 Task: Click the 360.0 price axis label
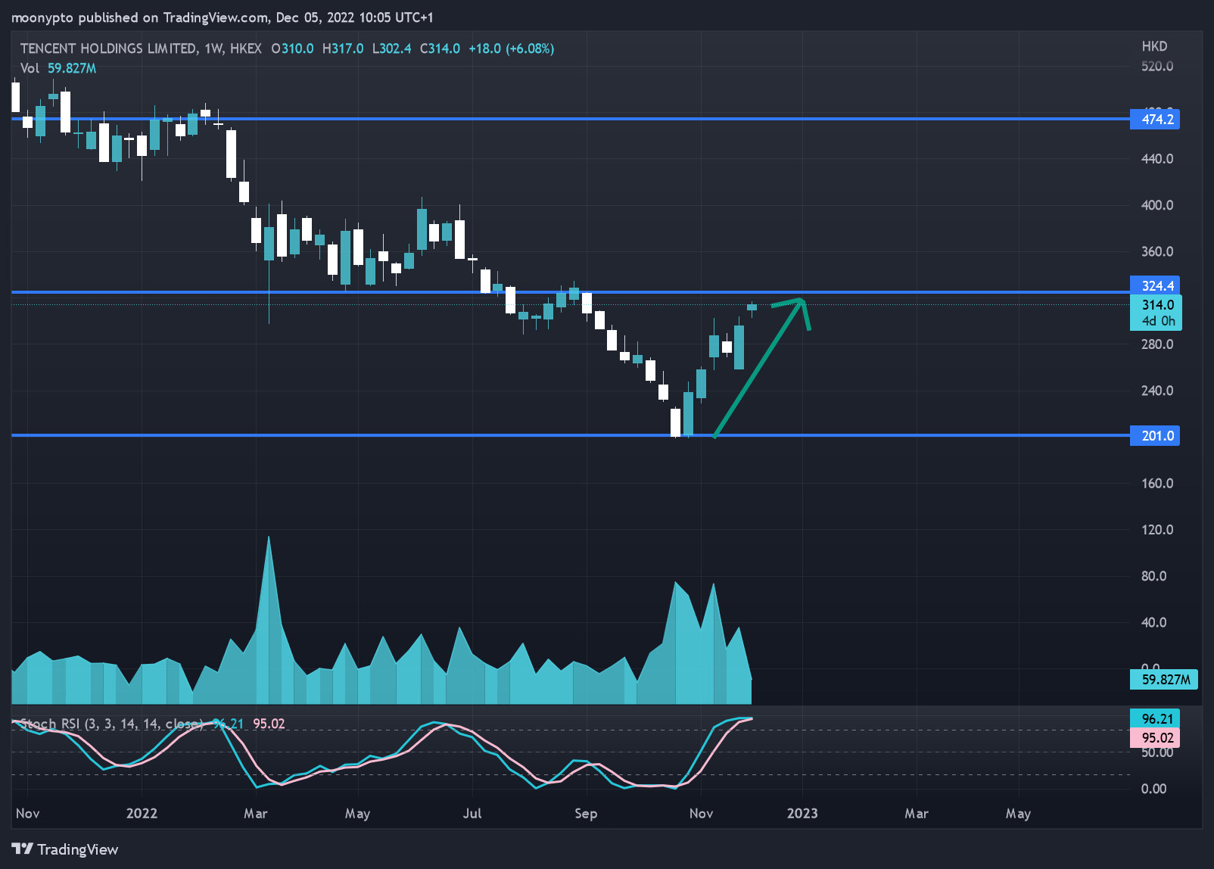[x=1157, y=251]
